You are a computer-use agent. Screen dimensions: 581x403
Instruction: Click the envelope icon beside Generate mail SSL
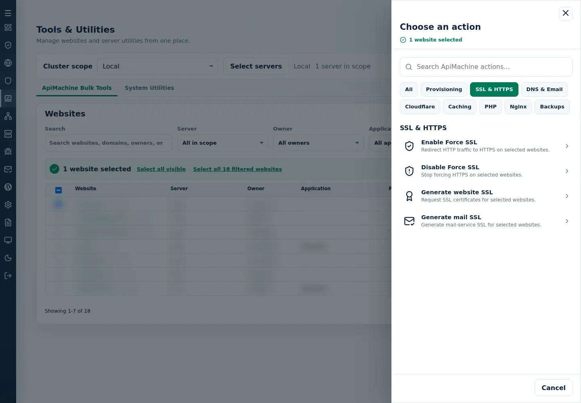[409, 221]
